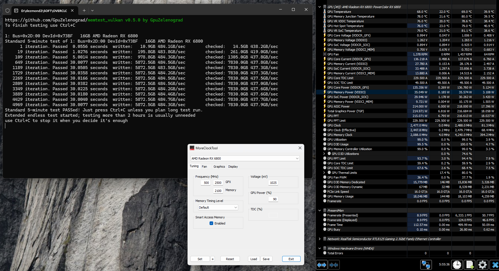This screenshot has height=271, width=499.
Task: Click the GFX maximum frequency field showing 2500
Action: click(x=218, y=183)
